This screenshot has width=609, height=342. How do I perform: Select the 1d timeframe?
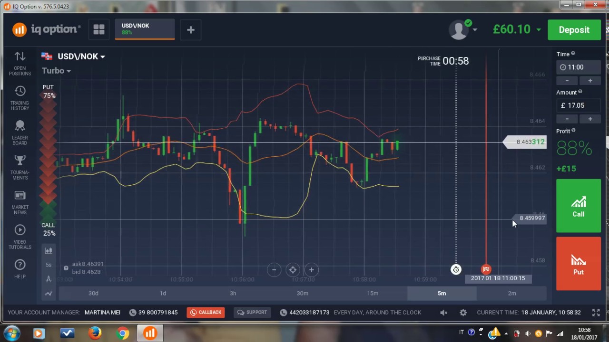point(163,293)
